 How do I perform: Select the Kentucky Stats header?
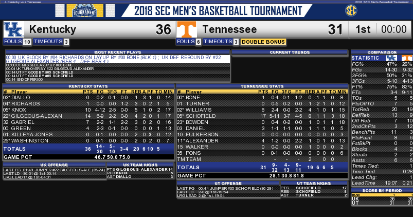(88, 86)
